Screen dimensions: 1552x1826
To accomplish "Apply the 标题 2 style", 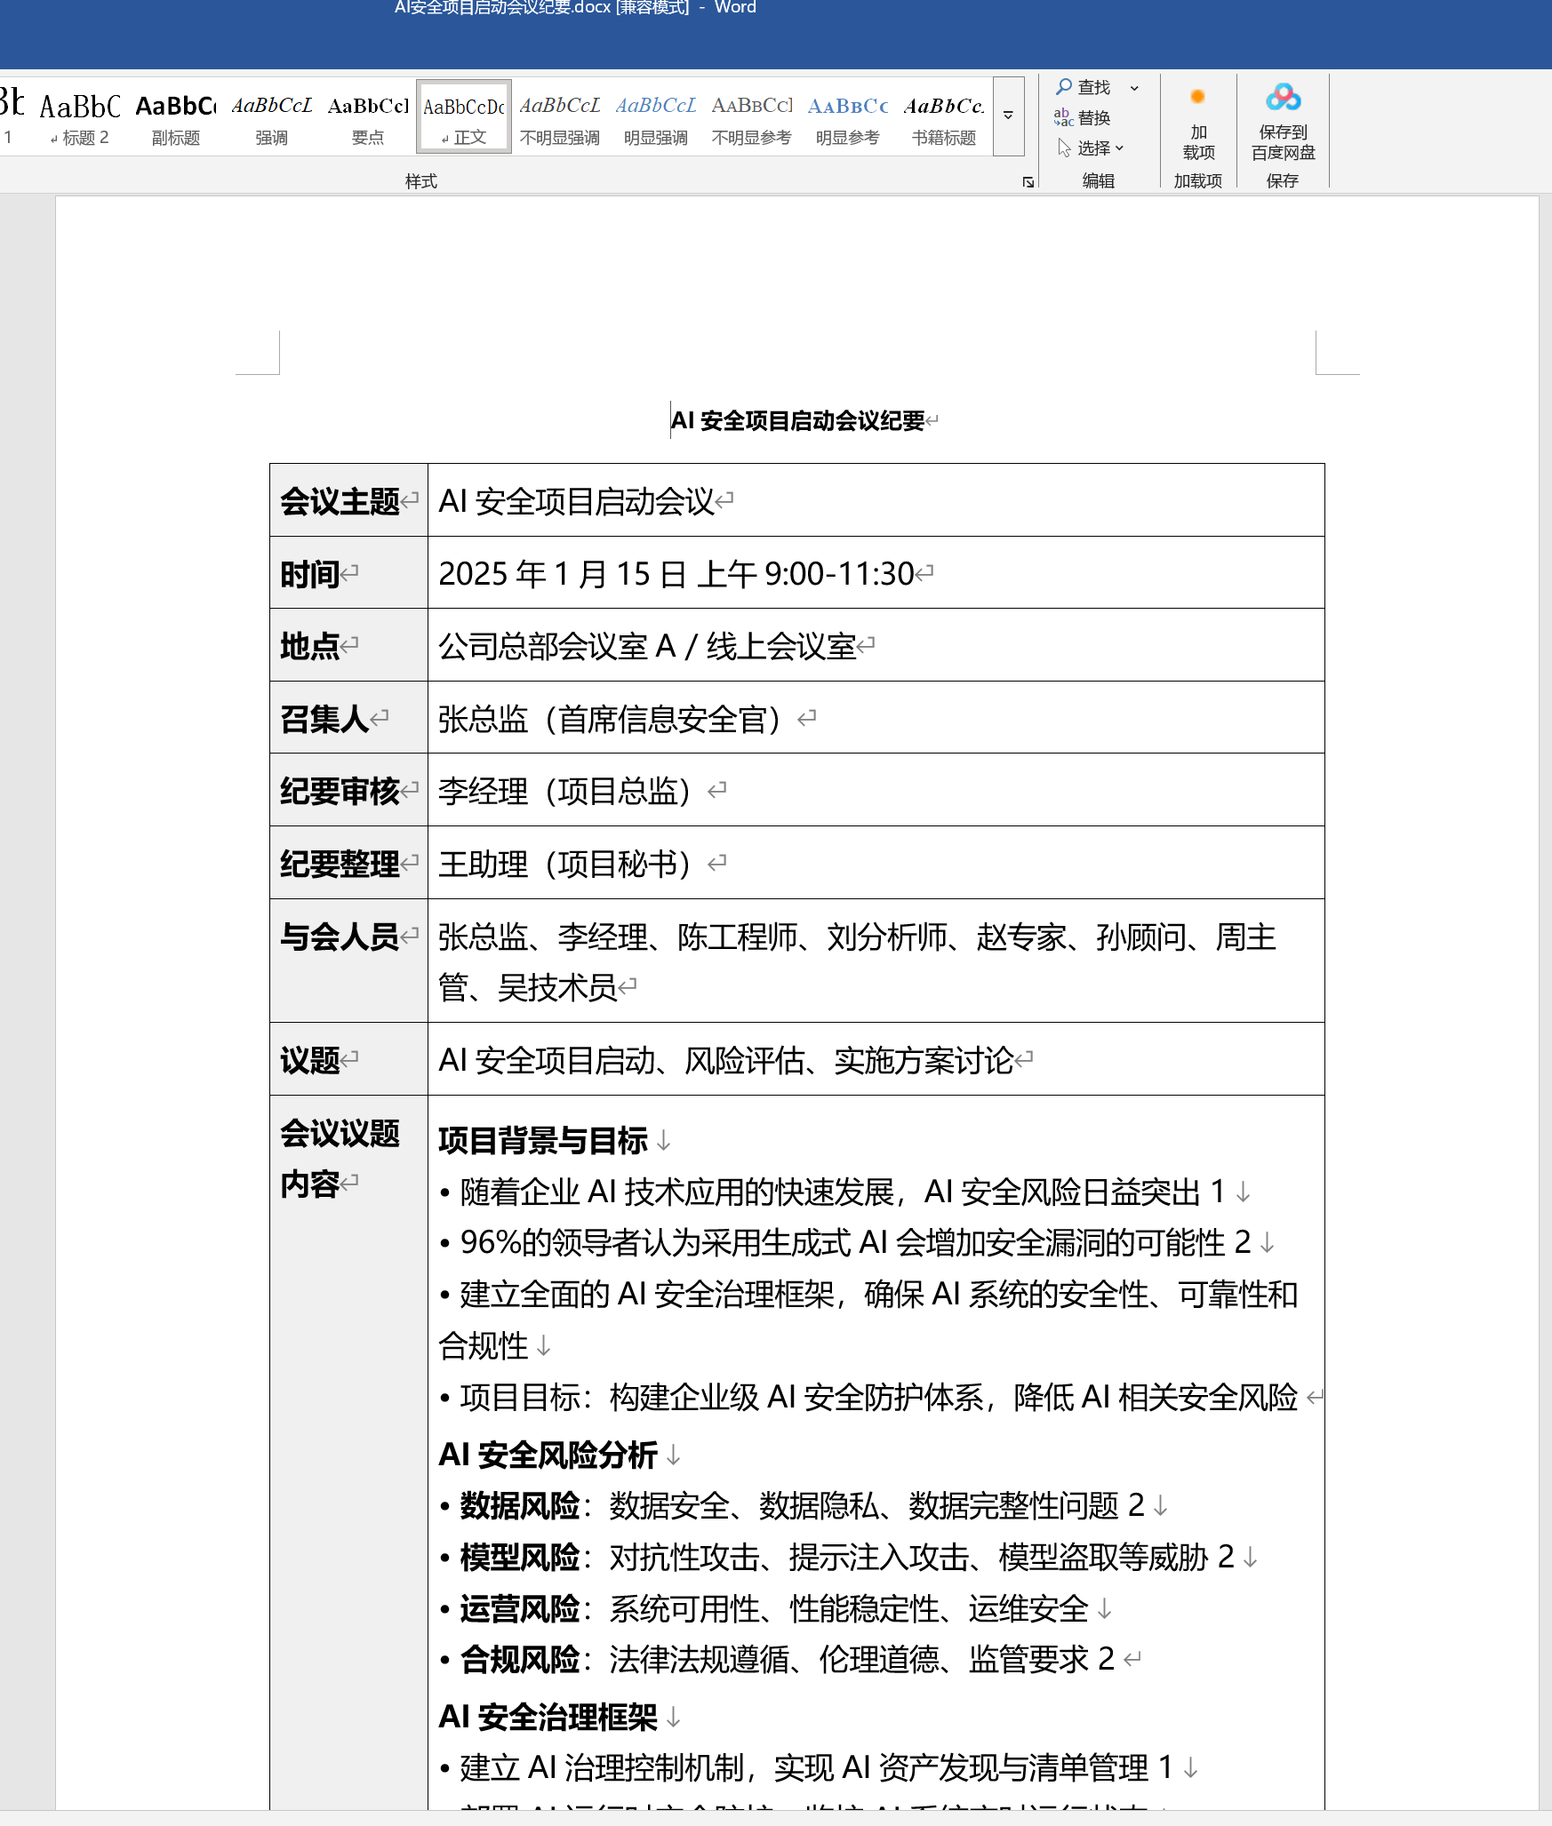I will pos(80,116).
